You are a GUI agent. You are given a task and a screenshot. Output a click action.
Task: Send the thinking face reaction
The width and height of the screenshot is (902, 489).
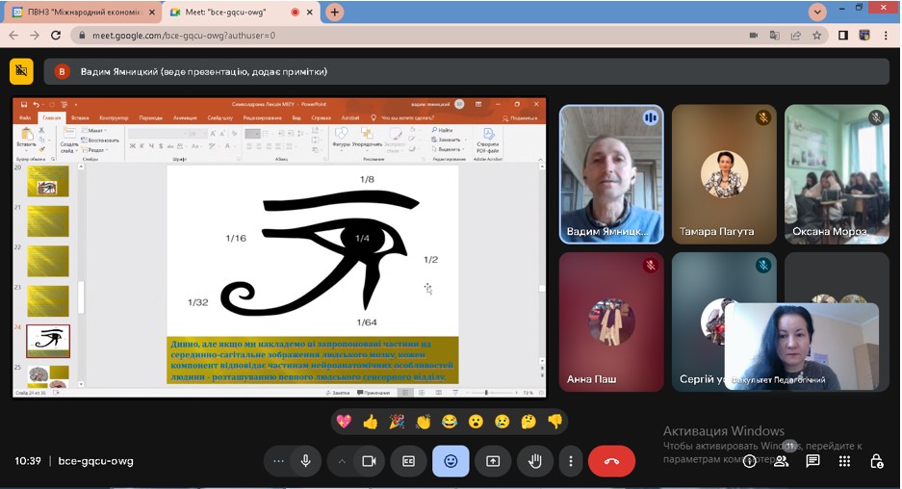[528, 422]
